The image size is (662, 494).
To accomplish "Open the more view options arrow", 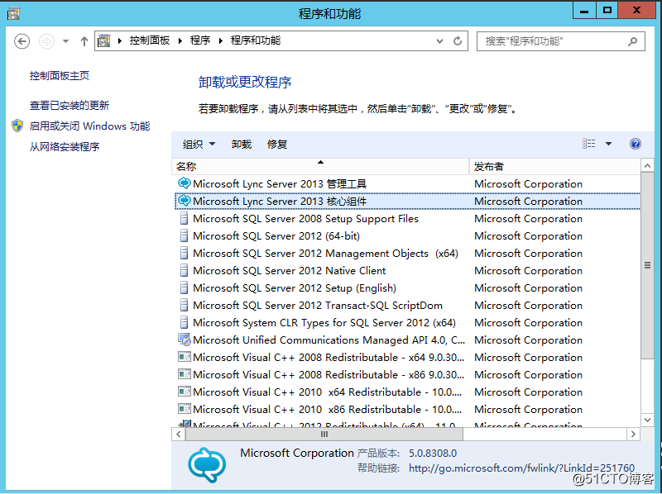I will point(608,144).
